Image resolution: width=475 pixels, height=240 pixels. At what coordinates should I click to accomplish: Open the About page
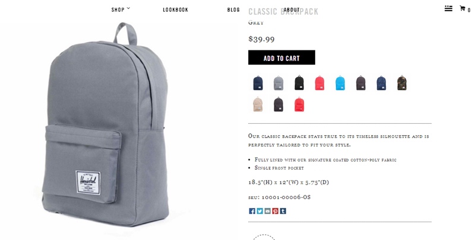click(x=292, y=9)
